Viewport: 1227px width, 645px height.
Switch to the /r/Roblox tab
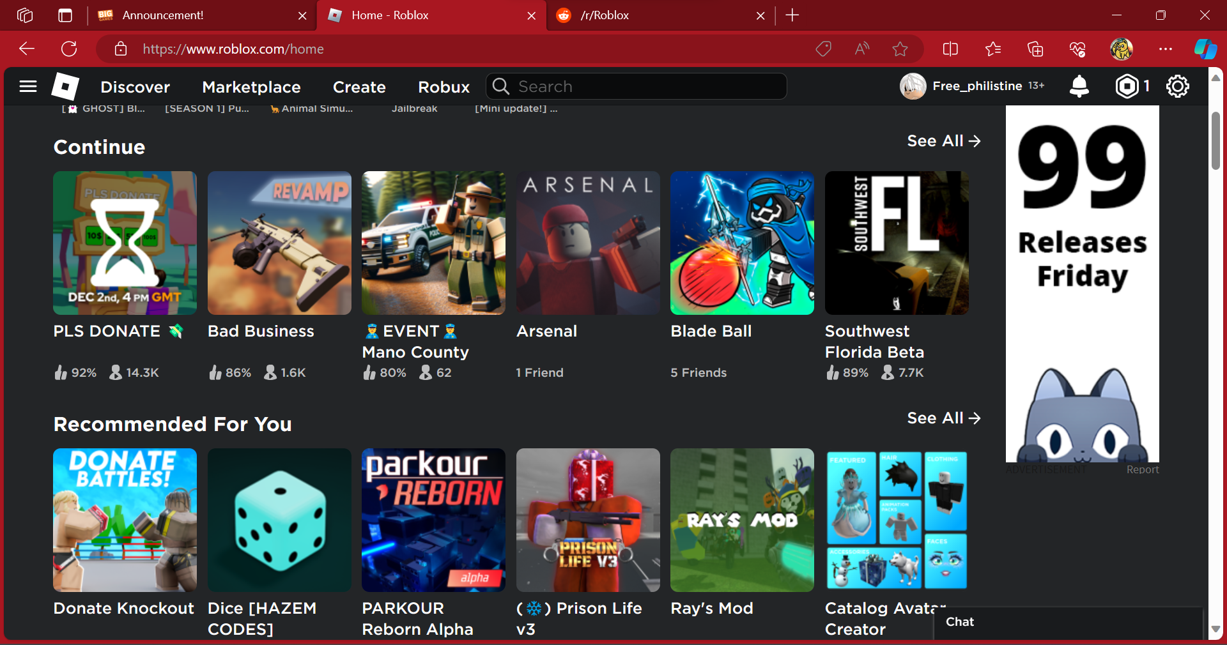(x=658, y=15)
